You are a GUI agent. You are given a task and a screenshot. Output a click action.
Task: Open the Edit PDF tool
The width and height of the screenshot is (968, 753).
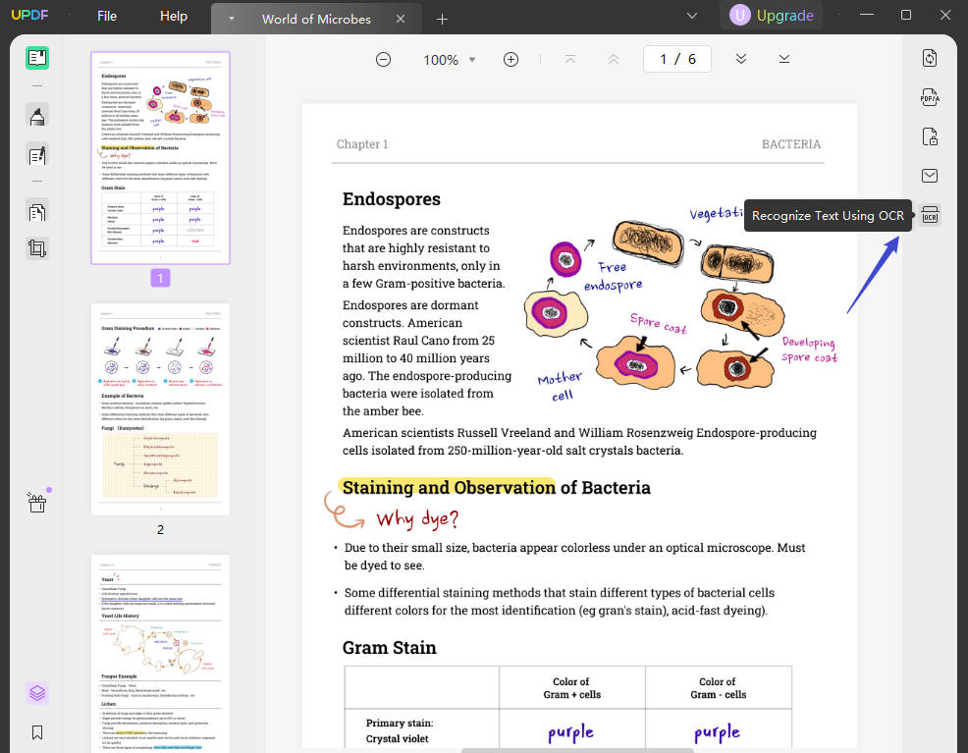(37, 155)
